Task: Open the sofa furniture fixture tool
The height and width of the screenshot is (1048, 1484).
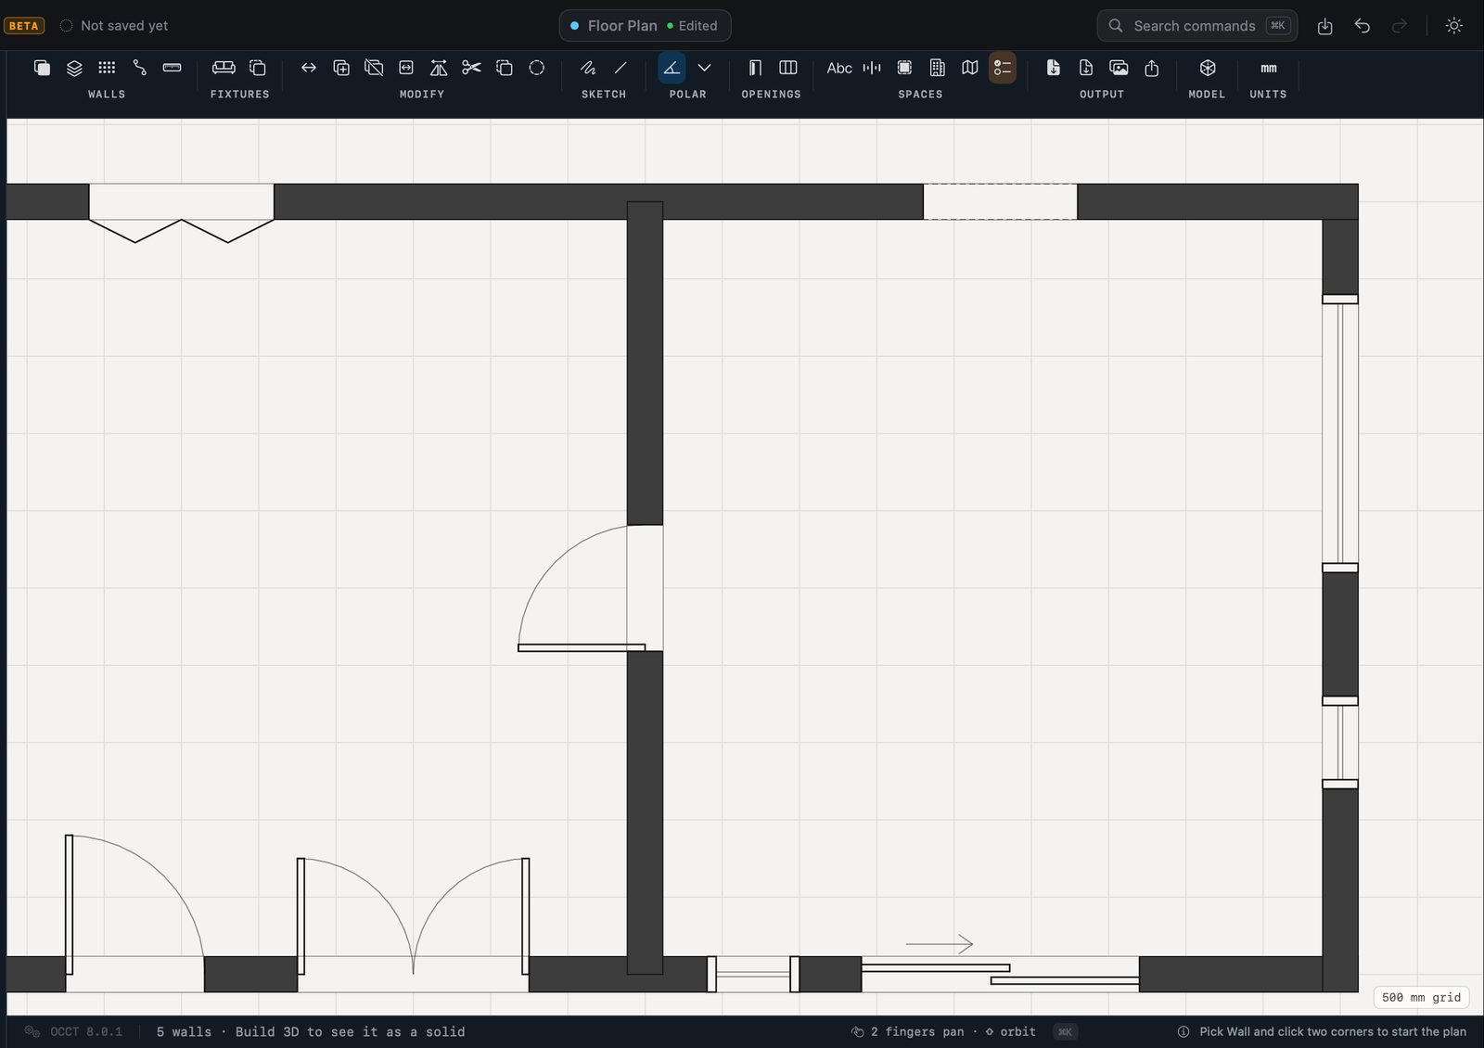Action: coord(224,68)
